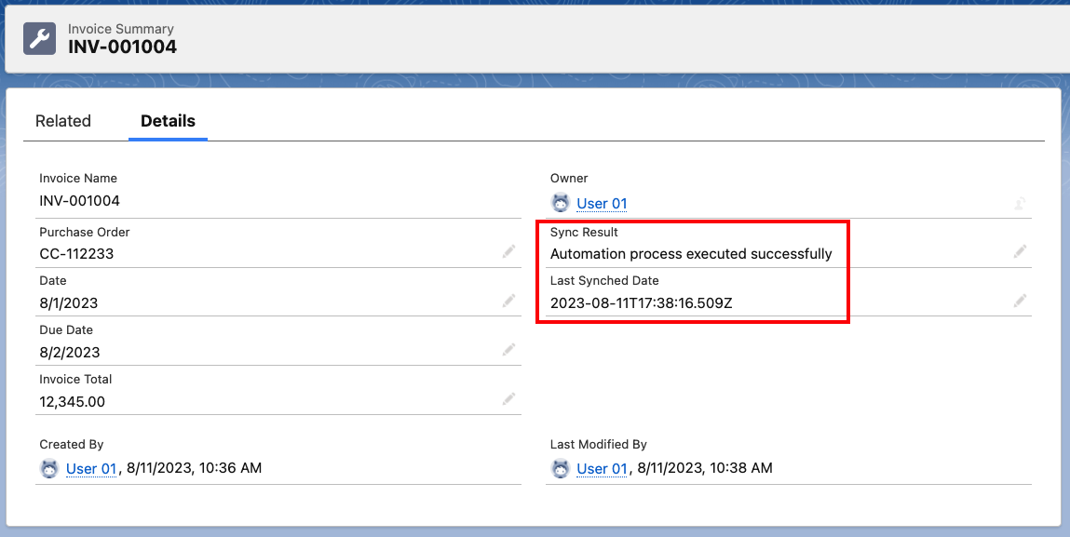Follow the Last Modified By User 01 link
Image resolution: width=1070 pixels, height=537 pixels.
[x=602, y=469]
